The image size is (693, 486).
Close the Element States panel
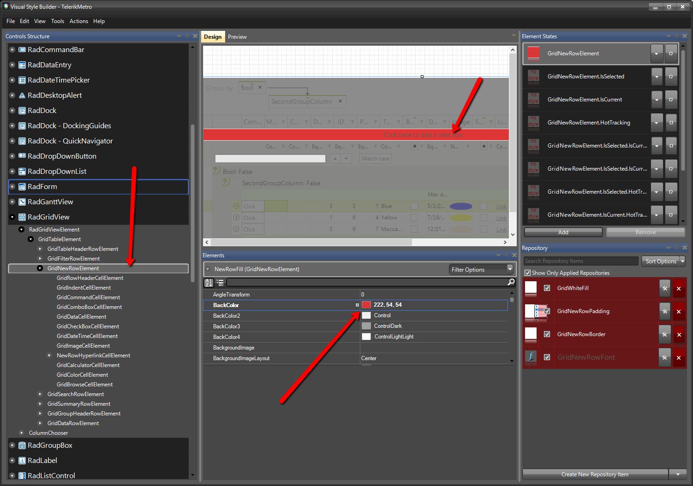coord(685,36)
